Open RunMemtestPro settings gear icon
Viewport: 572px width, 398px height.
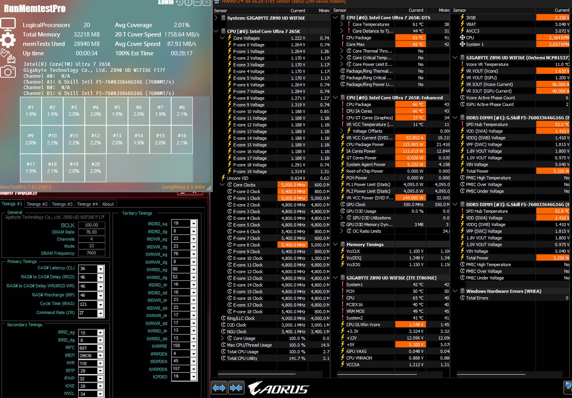point(8,40)
